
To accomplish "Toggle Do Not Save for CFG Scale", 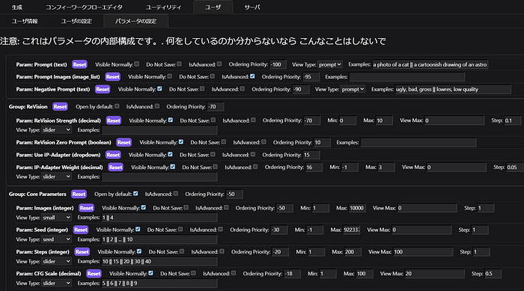I will point(193,273).
